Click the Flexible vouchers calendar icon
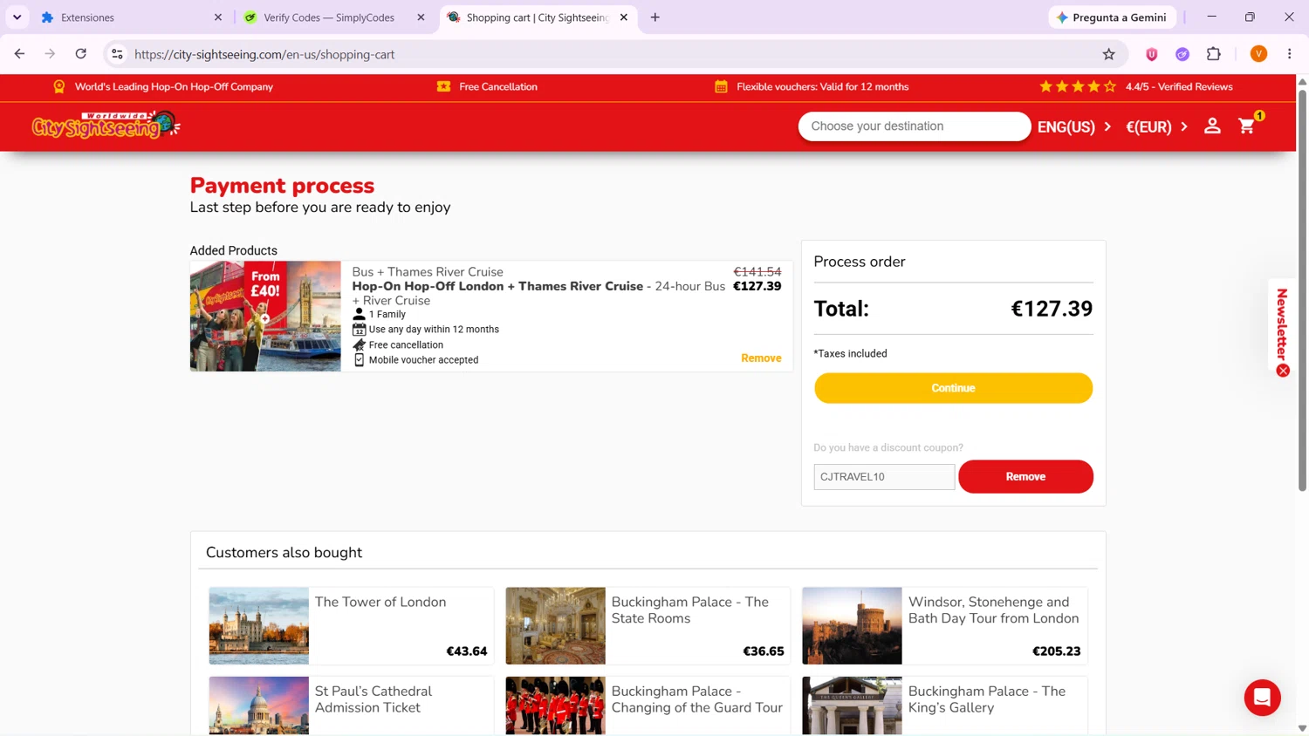 point(721,86)
